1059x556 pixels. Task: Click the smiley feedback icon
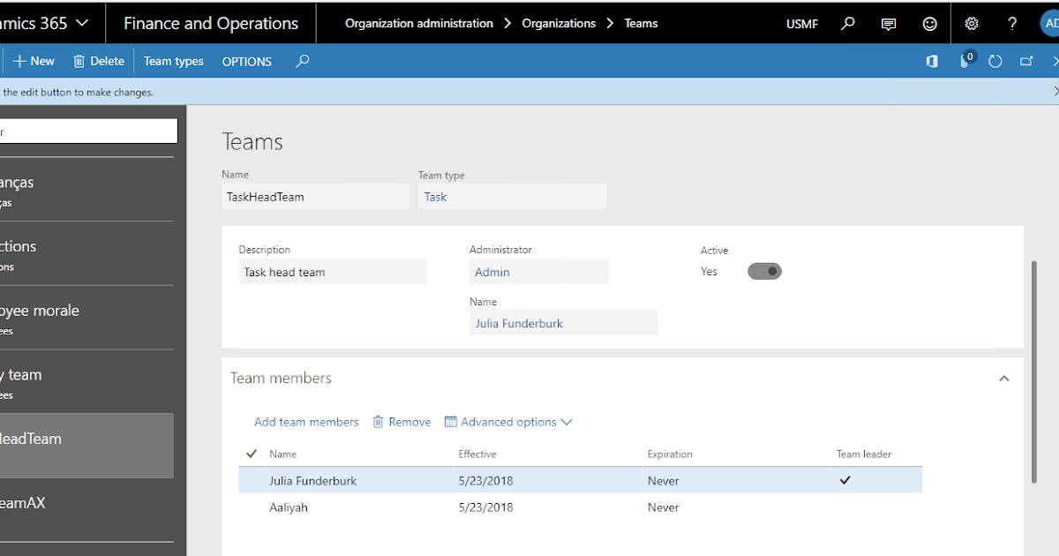pos(929,24)
